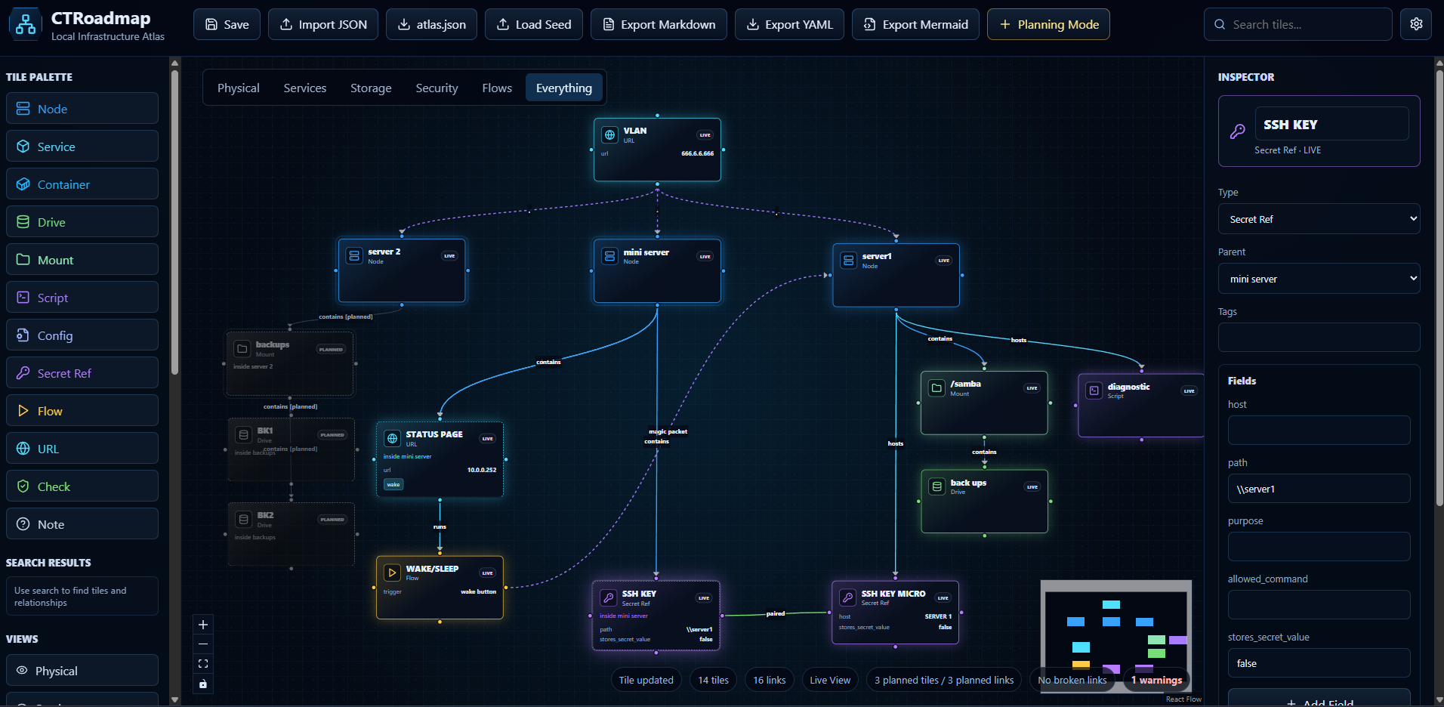
Task: Click the Flow play icon in palette
Action: pos(23,411)
